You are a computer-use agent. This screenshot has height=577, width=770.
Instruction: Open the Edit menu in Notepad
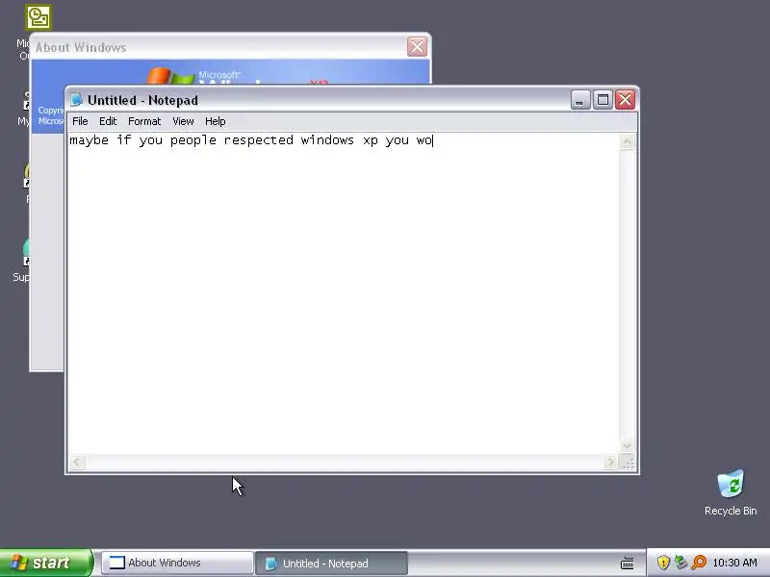[108, 121]
